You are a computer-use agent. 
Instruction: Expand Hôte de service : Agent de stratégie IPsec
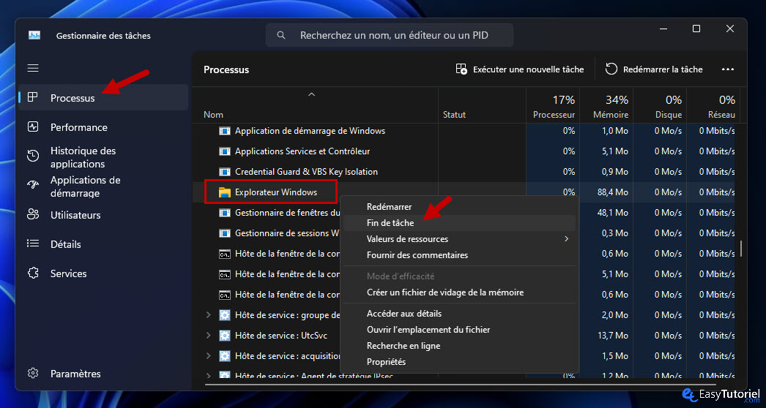209,376
